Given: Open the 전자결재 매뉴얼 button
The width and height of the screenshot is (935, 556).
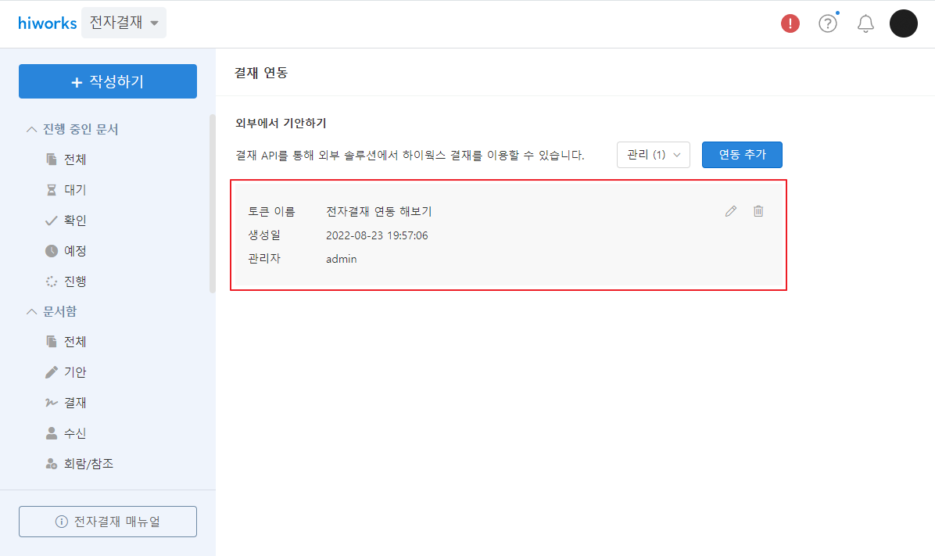Looking at the screenshot, I should [108, 522].
